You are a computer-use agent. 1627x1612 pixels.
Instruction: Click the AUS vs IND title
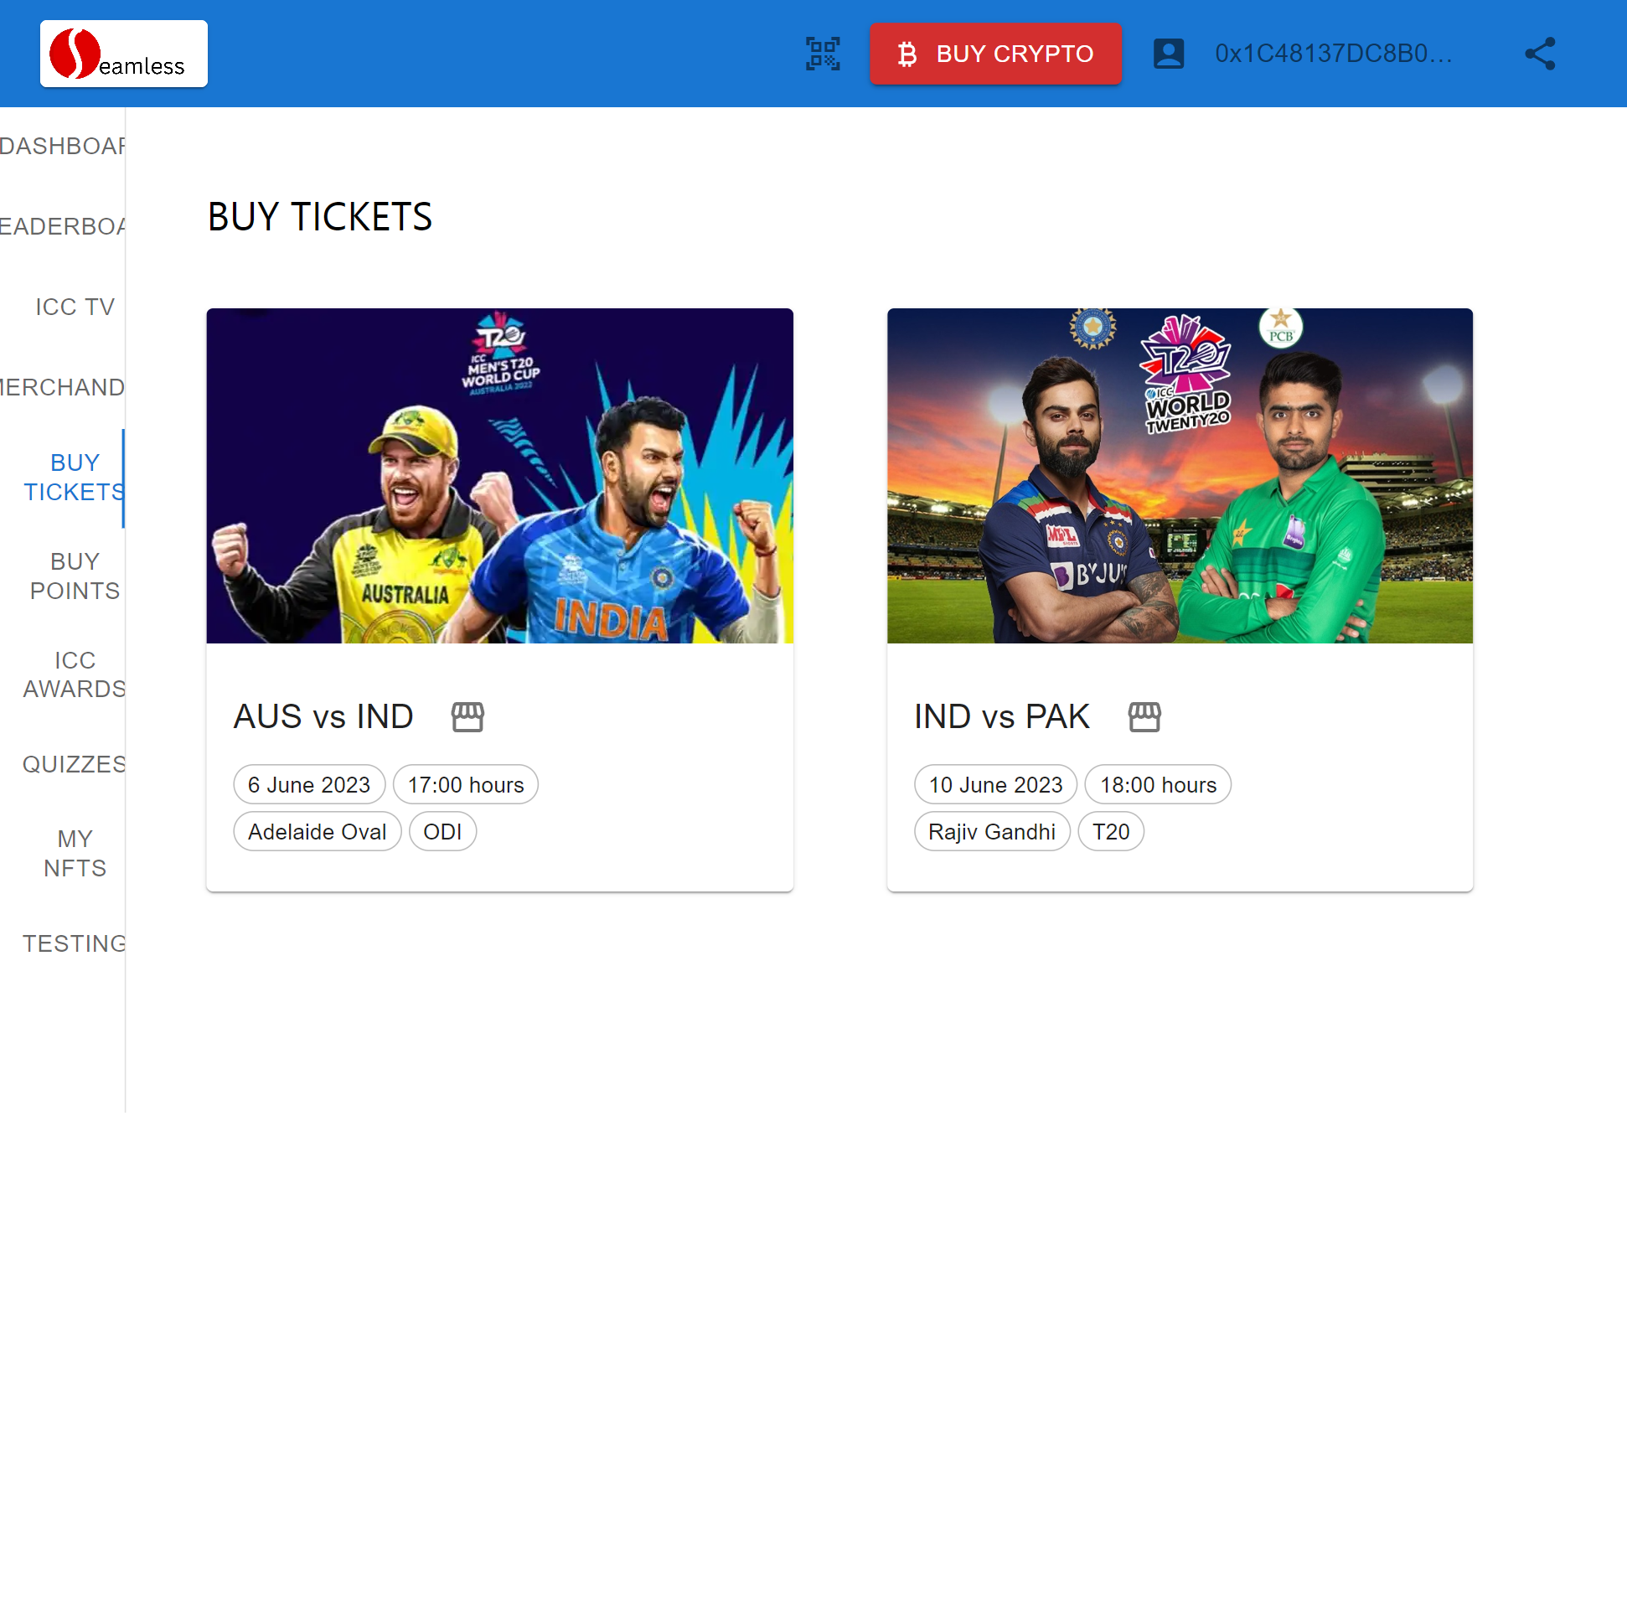coord(323,716)
